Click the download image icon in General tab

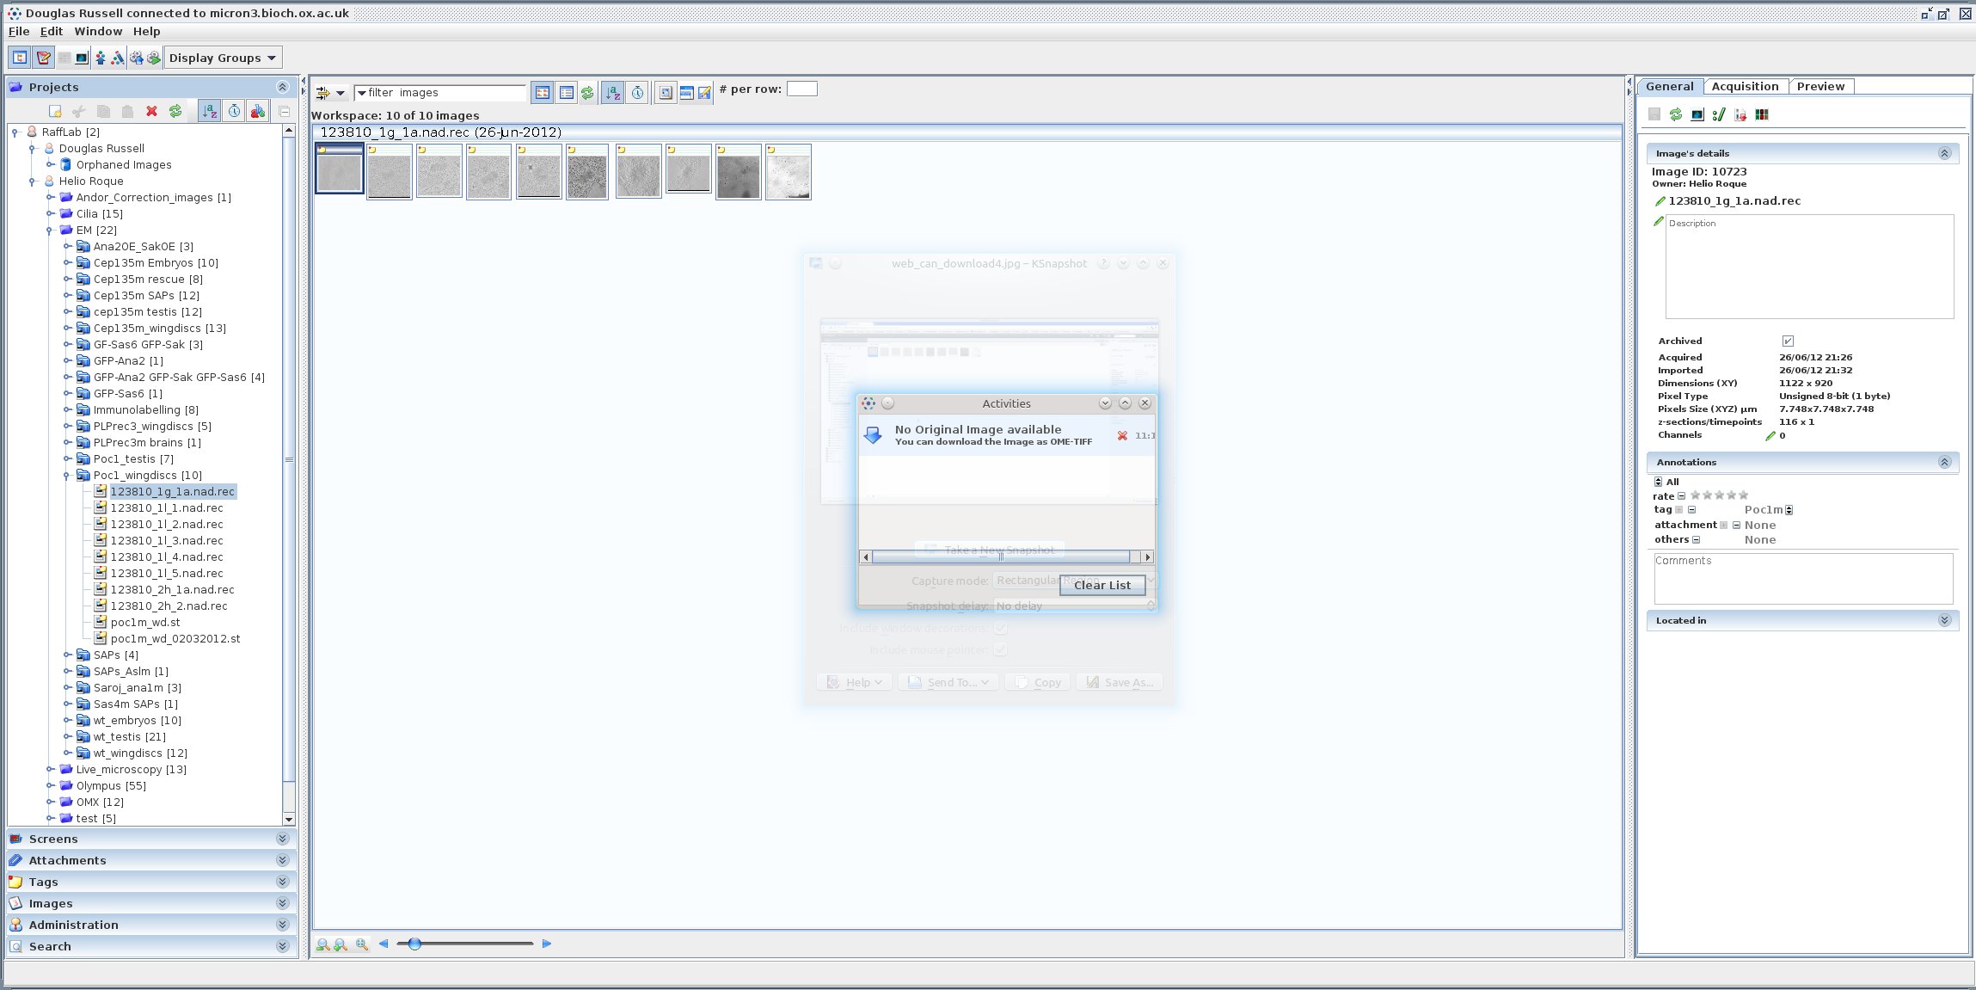point(1740,114)
